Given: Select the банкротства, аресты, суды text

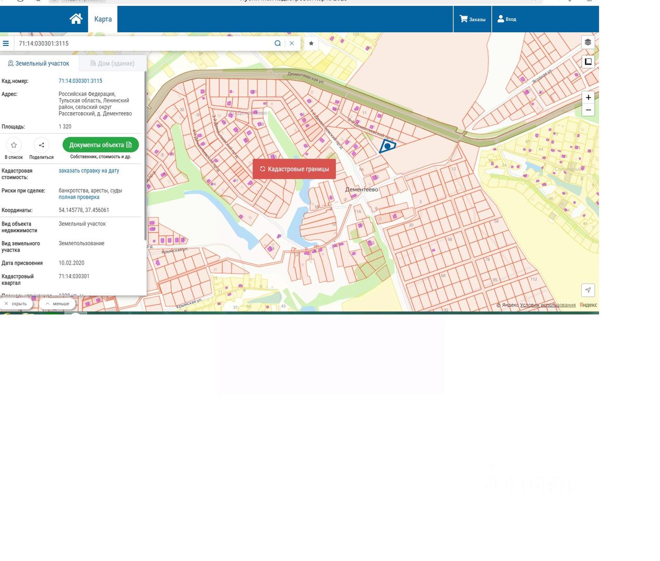Looking at the screenshot, I should pos(90,190).
